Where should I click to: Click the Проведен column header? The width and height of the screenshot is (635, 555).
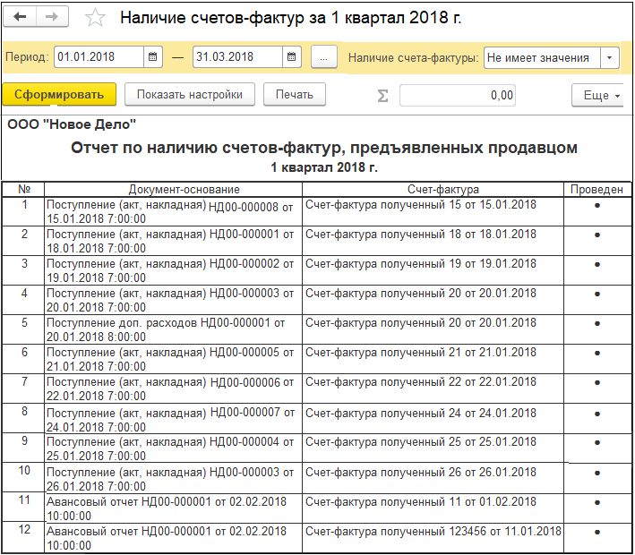[597, 189]
